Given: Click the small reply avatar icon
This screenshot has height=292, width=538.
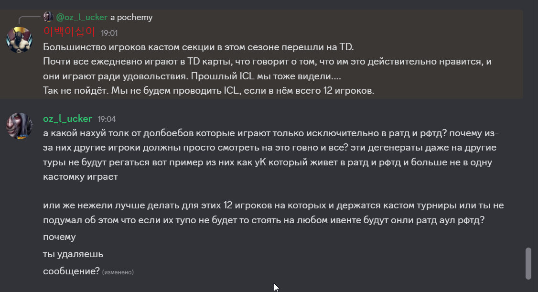Looking at the screenshot, I should tap(48, 17).
